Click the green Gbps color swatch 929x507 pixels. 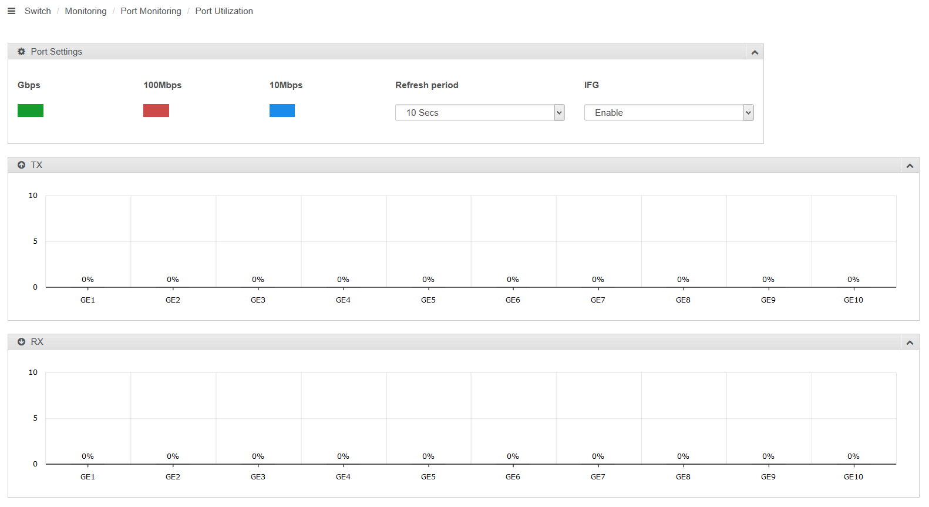tap(31, 110)
